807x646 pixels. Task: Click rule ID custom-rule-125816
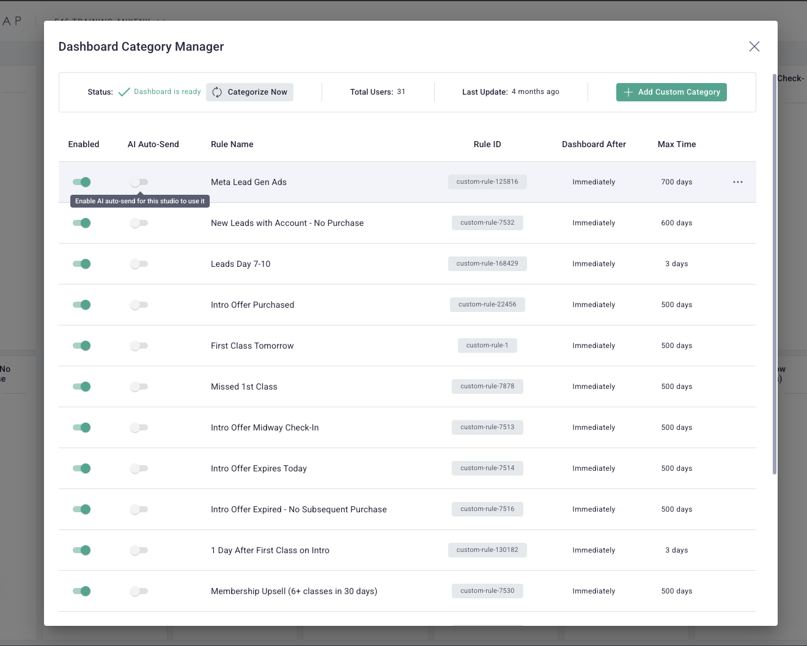[487, 182]
